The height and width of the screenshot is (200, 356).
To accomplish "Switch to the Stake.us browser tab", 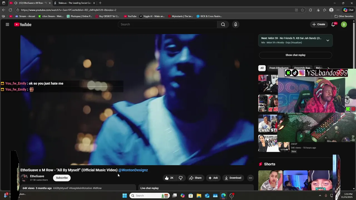I will (75, 3).
